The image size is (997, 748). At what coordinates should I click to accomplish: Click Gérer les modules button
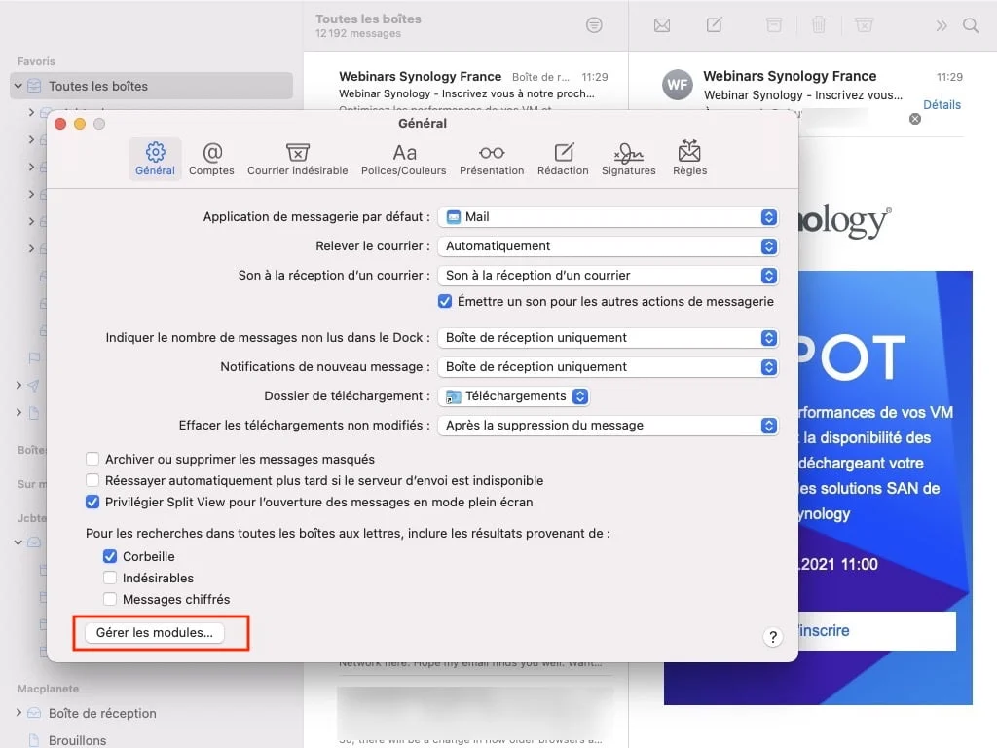155,633
